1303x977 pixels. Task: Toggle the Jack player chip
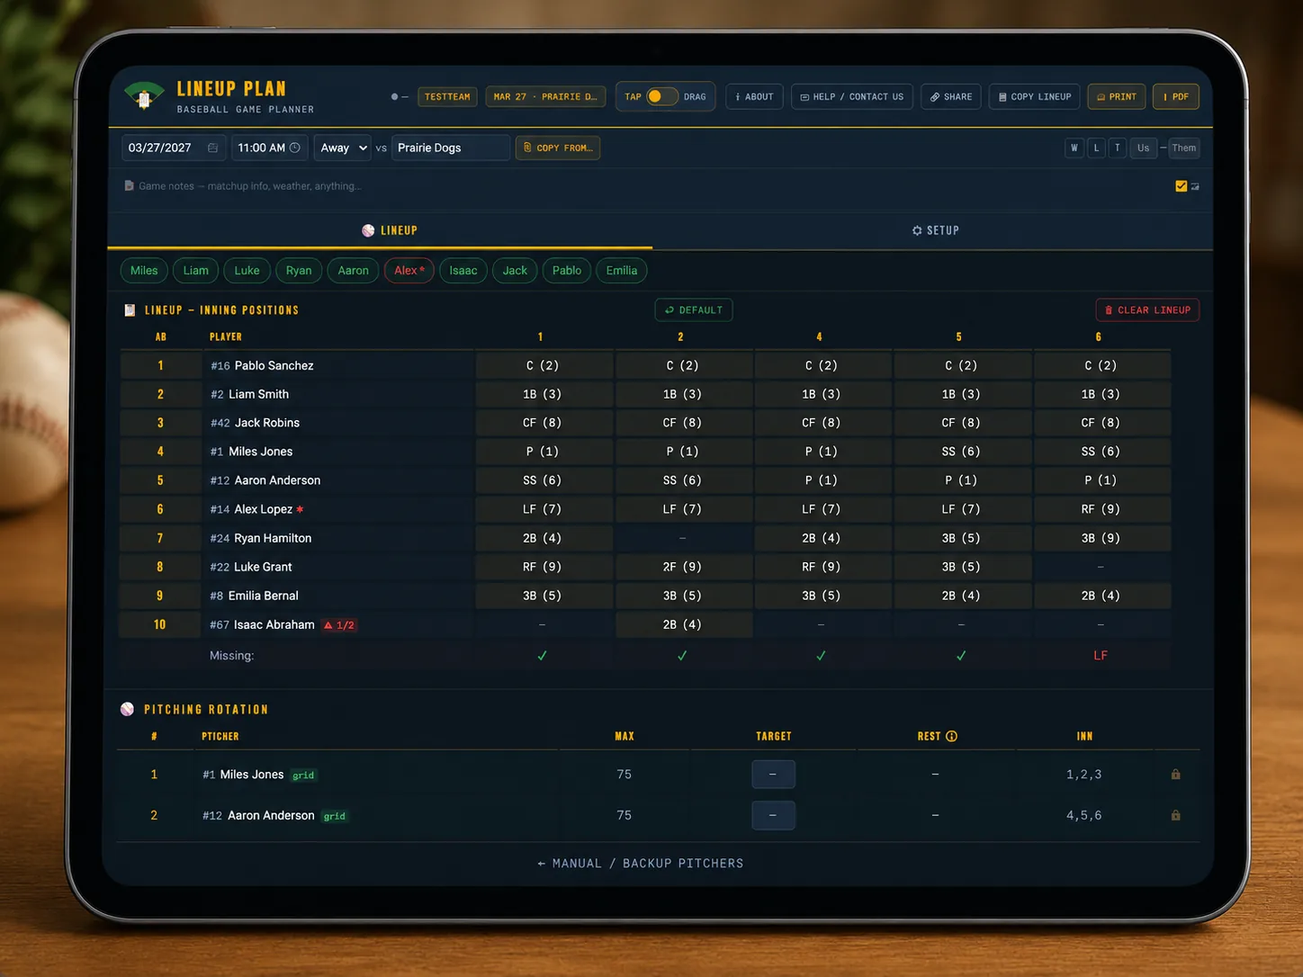coord(515,270)
